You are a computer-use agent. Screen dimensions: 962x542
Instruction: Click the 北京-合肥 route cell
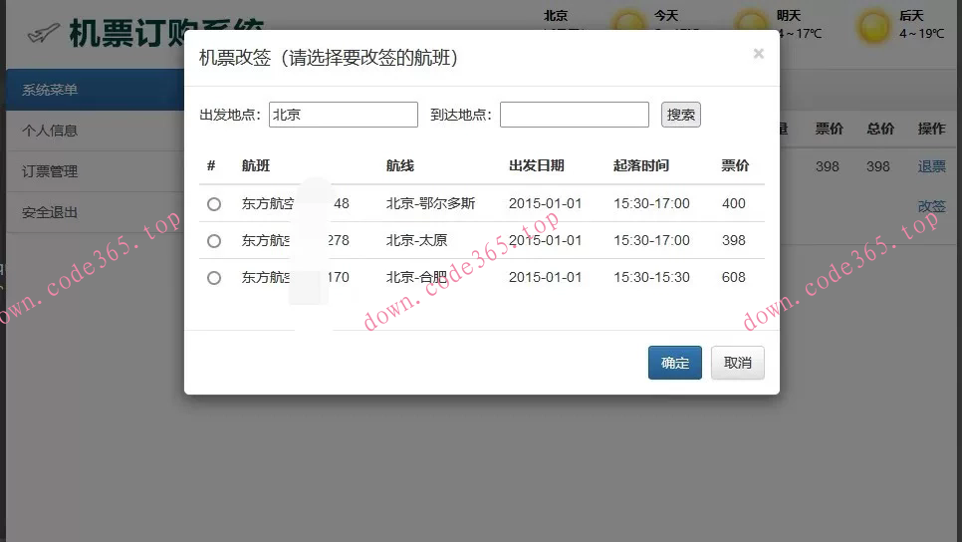click(416, 277)
